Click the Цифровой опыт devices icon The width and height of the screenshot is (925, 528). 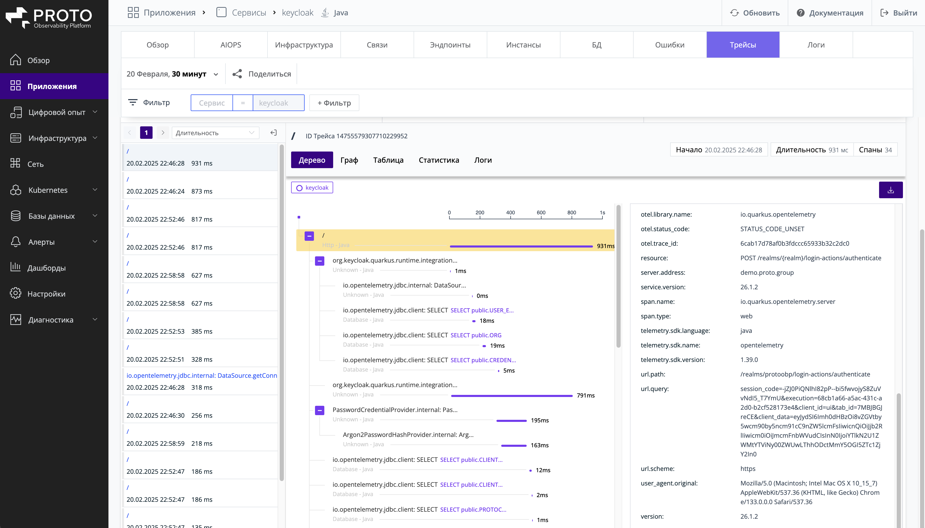(16, 112)
